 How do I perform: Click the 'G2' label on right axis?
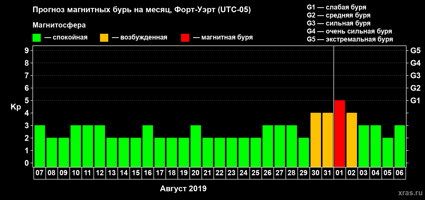coord(415,88)
